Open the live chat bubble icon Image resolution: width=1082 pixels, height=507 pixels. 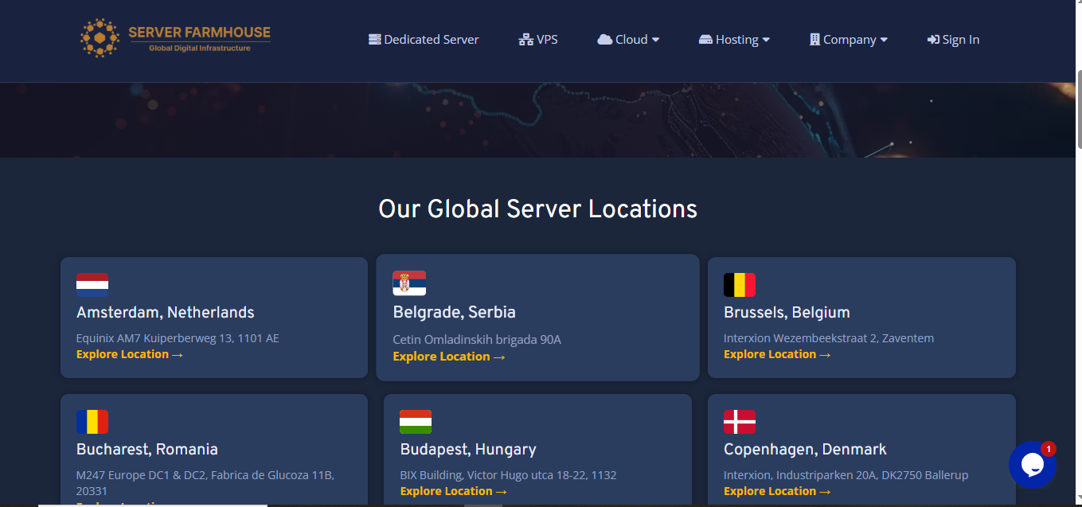pyautogui.click(x=1032, y=465)
